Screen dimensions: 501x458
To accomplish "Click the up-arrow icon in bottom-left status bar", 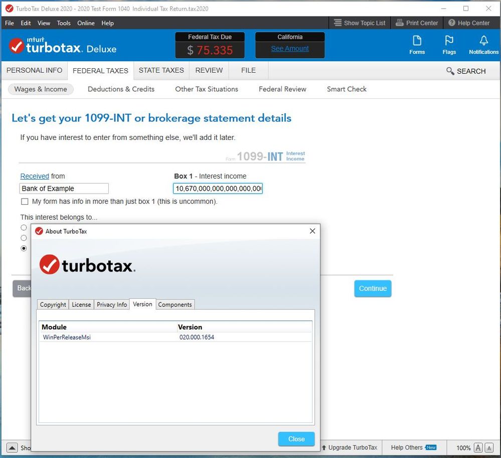I will tap(12, 447).
